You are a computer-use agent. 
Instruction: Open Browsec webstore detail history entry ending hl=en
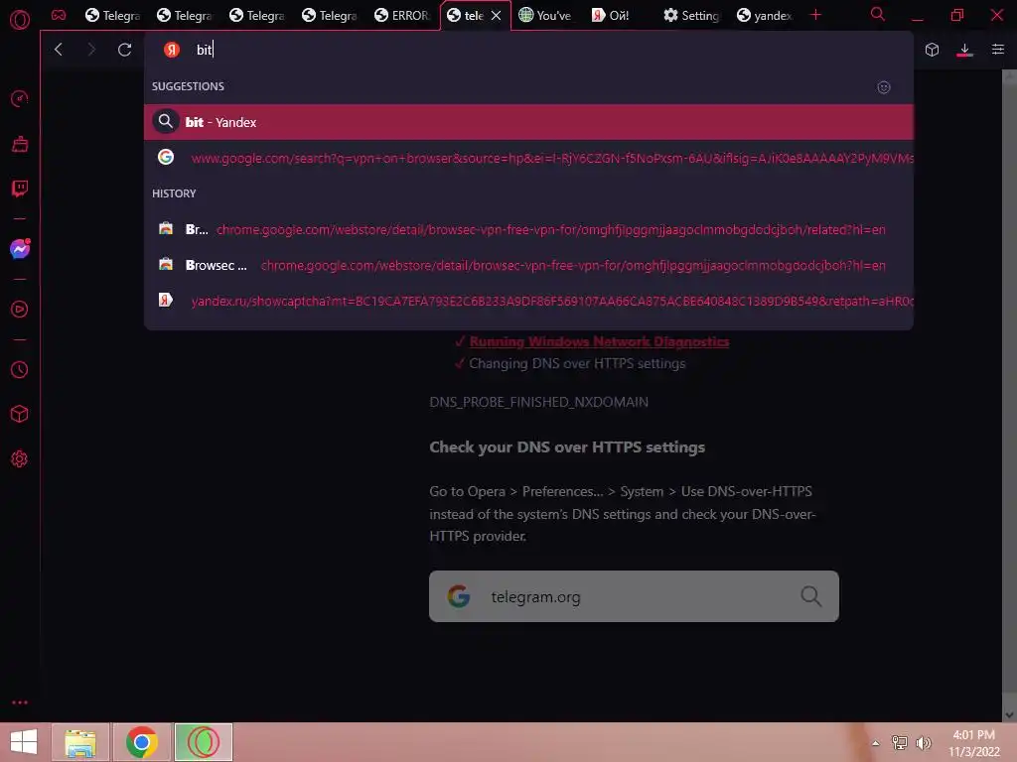[528, 265]
